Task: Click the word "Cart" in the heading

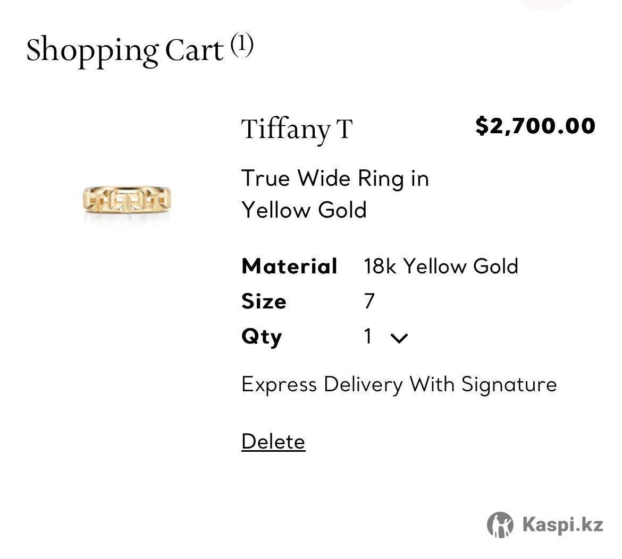Action: click(x=194, y=50)
